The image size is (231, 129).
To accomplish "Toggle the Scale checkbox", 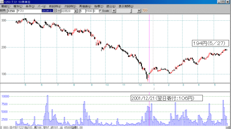I will (100, 11).
